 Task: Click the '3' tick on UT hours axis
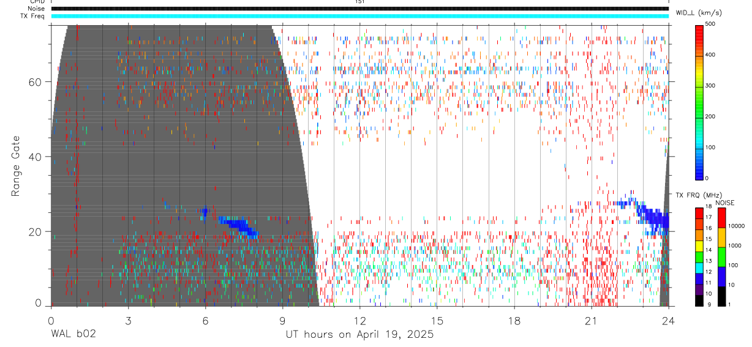[x=128, y=320]
